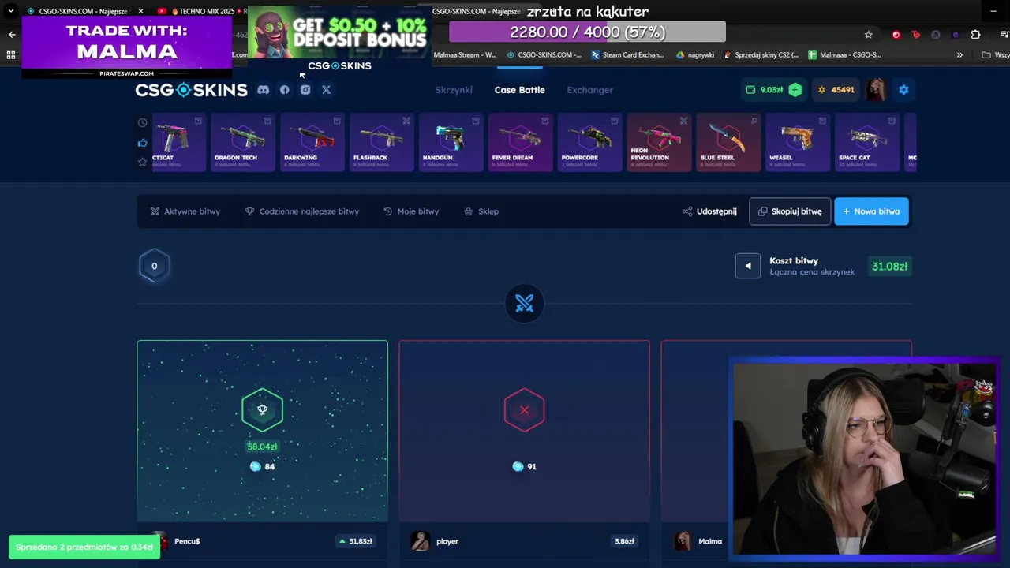Image resolution: width=1010 pixels, height=568 pixels.
Task: Click the winner trophy hexagon icon
Action: point(262,410)
